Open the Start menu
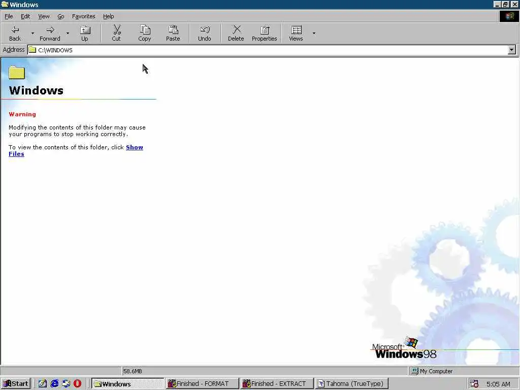 [16, 384]
